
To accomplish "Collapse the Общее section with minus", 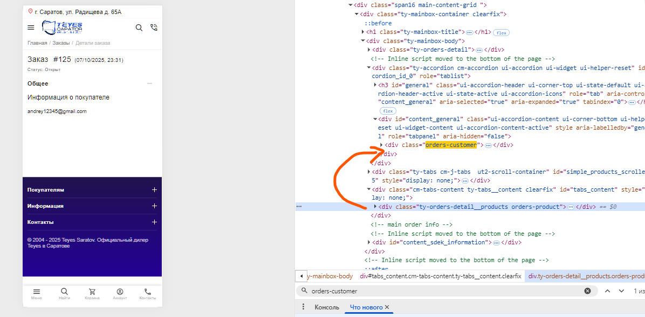I will click(x=150, y=83).
